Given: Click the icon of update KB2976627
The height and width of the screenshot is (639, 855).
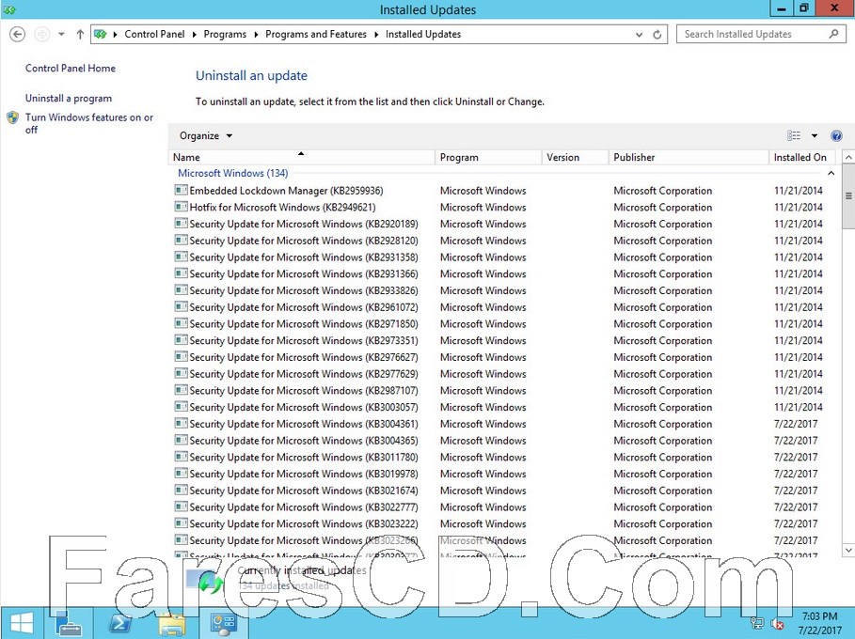Looking at the screenshot, I should click(181, 357).
